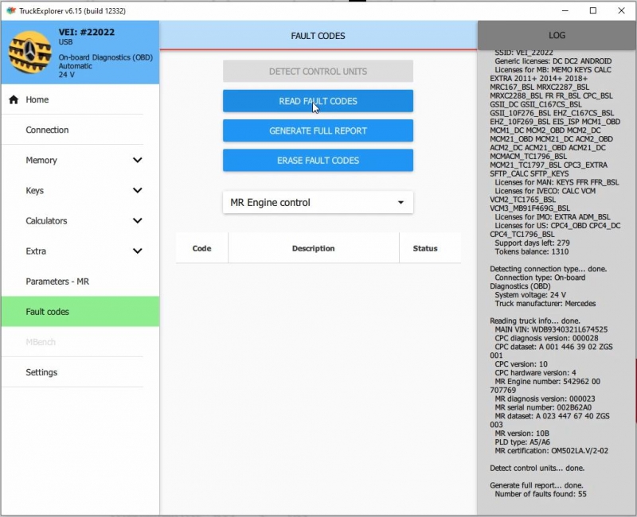Click the 'MR version: 10B' log line

click(x=522, y=433)
